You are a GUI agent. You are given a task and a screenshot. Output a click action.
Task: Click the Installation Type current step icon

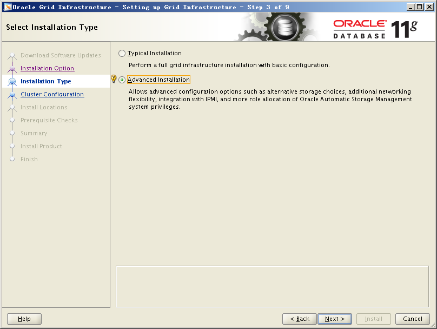click(12, 82)
